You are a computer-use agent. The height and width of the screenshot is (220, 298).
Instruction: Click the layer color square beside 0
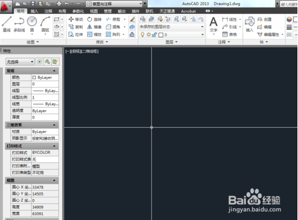pyautogui.click(x=161, y=35)
